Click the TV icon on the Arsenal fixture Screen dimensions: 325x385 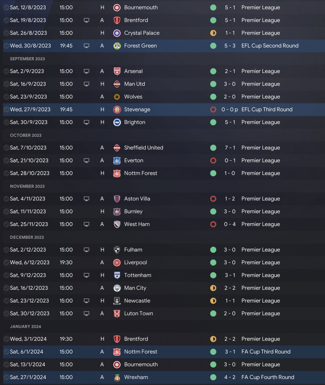(x=86, y=71)
